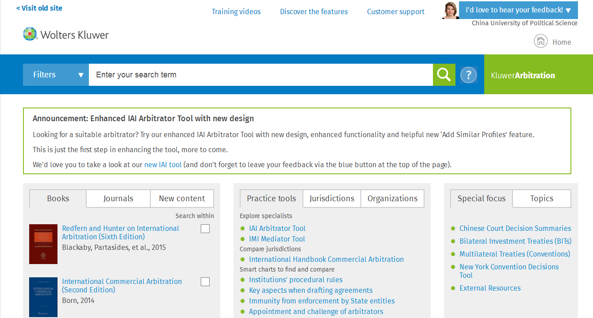Open Immunity from enforcement by State entities
This screenshot has height=318, width=593.
click(322, 301)
